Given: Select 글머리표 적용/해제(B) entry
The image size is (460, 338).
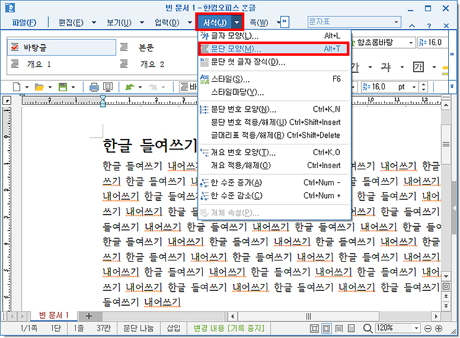Looking at the screenshot, I should pos(274,135).
